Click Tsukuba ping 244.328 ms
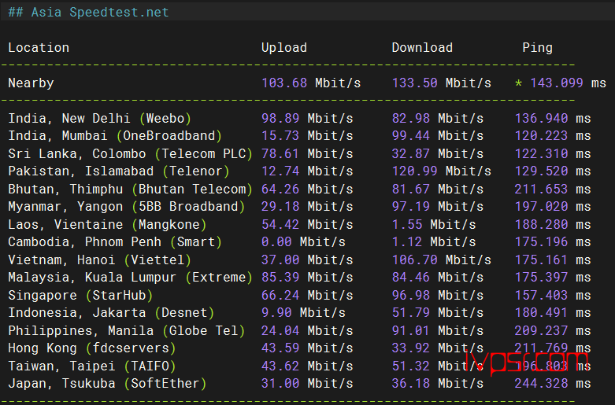The width and height of the screenshot is (615, 405). click(x=553, y=383)
